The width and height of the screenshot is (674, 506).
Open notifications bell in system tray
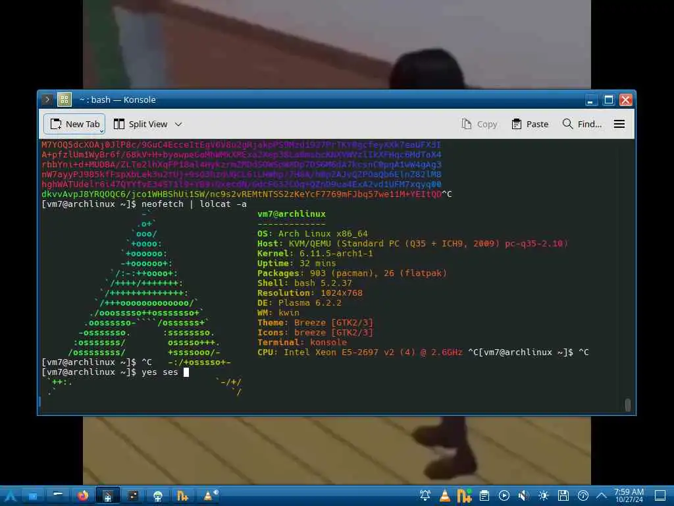coord(425,495)
